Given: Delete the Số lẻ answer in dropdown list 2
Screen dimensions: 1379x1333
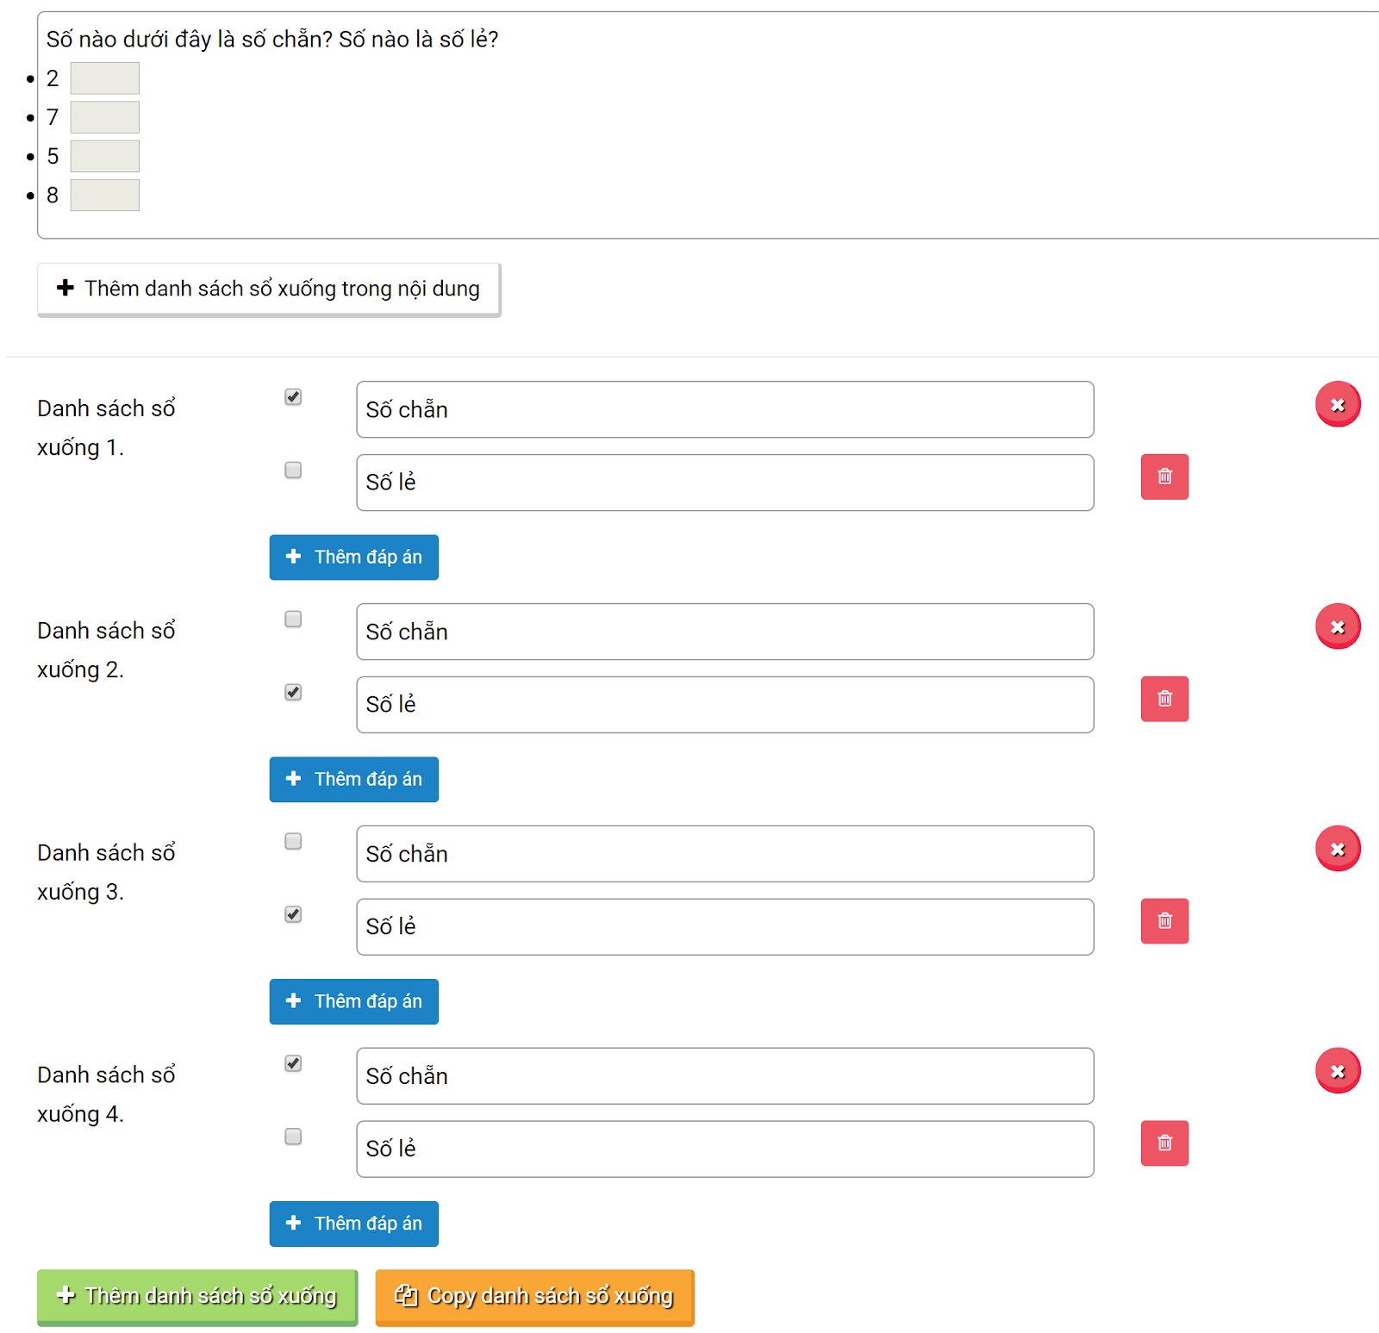Looking at the screenshot, I should tap(1164, 699).
